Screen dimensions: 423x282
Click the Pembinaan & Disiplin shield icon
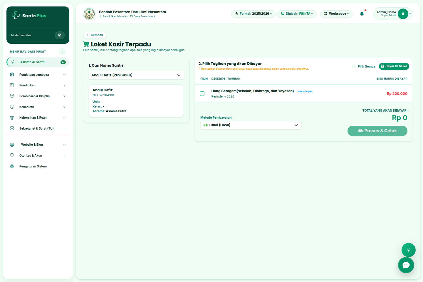12,96
